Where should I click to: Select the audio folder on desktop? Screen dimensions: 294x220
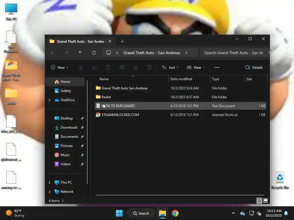(x=11, y=96)
